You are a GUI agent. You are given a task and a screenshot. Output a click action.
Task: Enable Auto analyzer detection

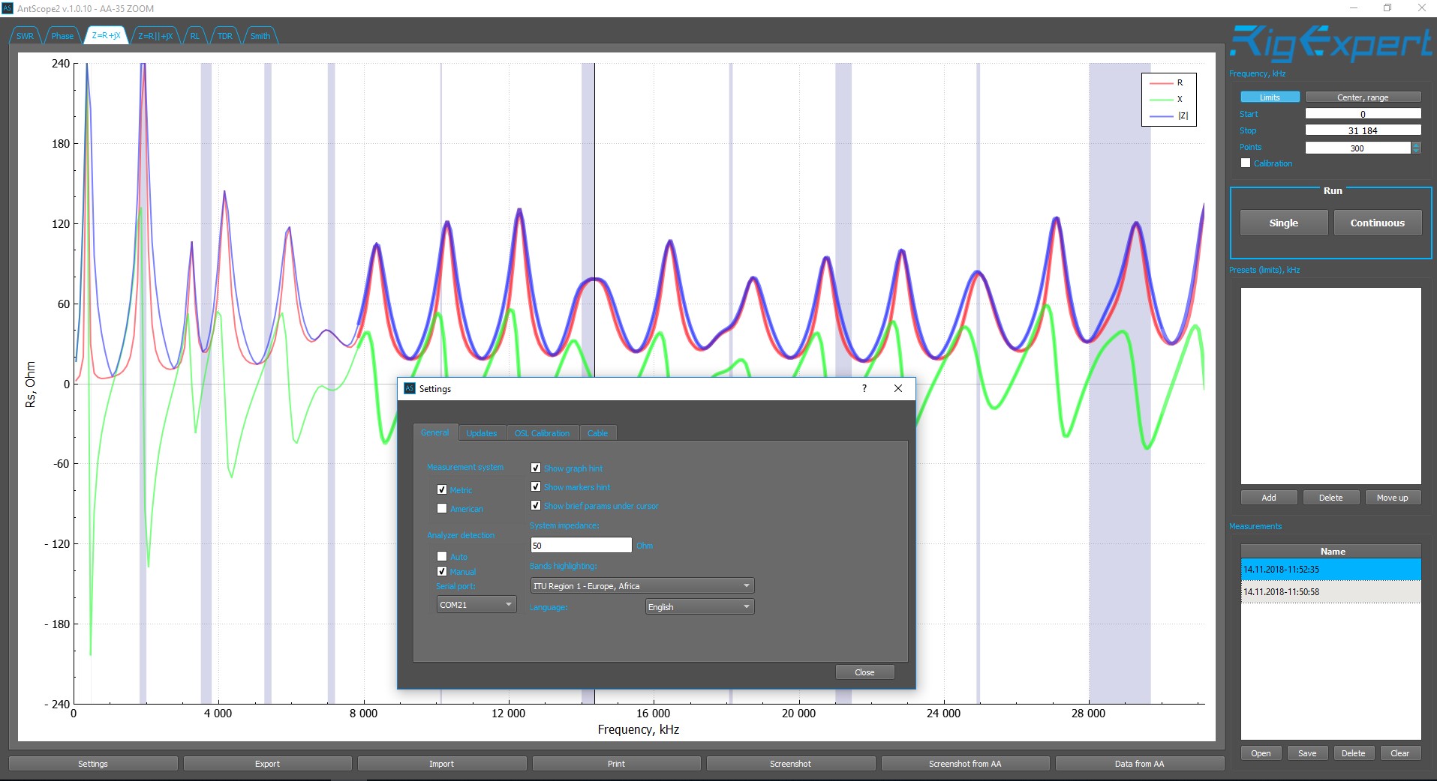click(442, 556)
